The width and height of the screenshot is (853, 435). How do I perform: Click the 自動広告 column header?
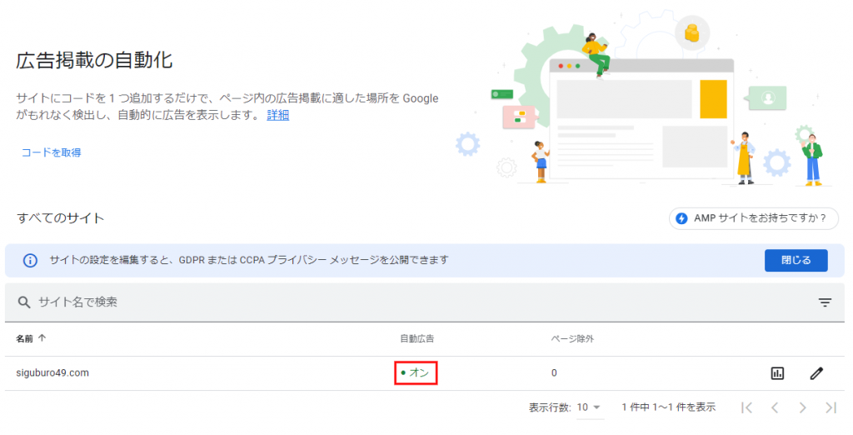click(417, 338)
